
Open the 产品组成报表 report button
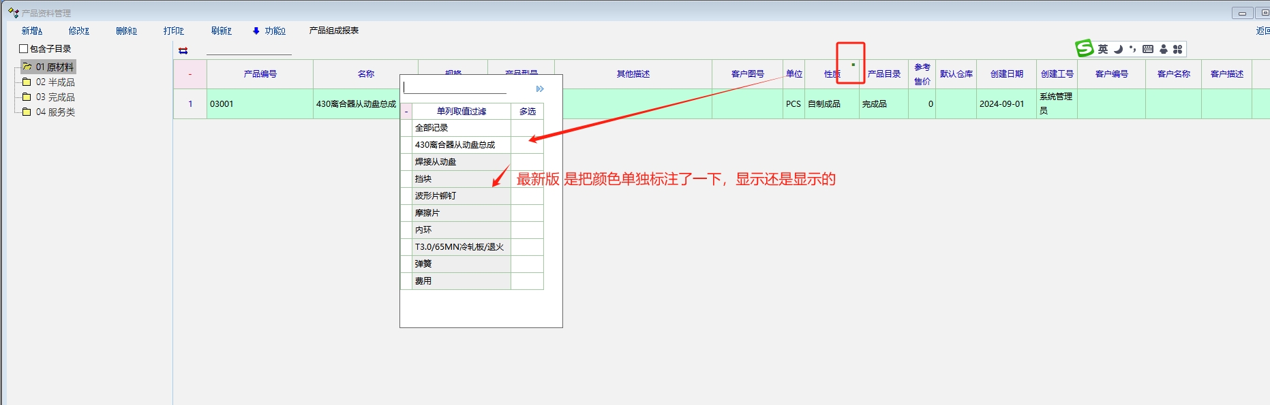(x=333, y=31)
